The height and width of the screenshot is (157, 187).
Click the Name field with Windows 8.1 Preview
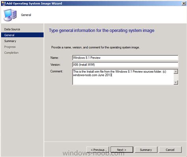pos(125,58)
